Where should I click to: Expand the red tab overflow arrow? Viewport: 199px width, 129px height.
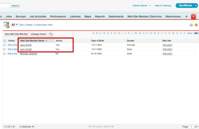coord(194,17)
